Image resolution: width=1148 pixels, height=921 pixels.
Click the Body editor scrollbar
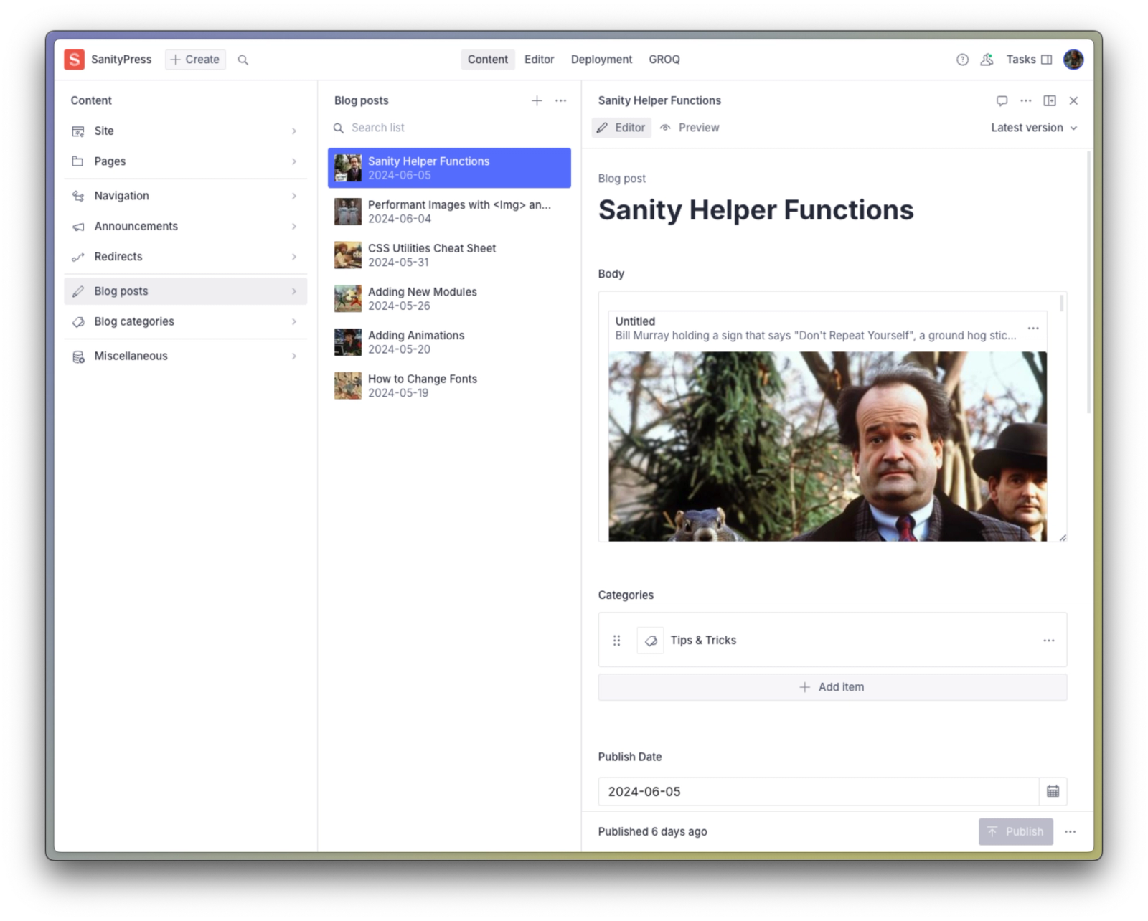pos(1061,304)
